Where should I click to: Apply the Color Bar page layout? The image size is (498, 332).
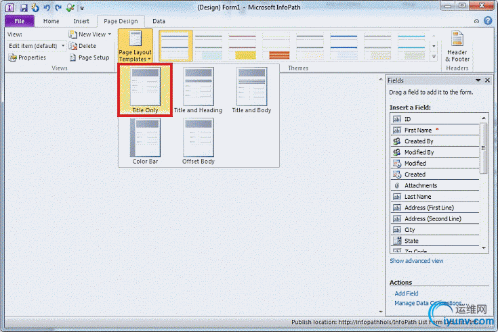click(x=145, y=141)
